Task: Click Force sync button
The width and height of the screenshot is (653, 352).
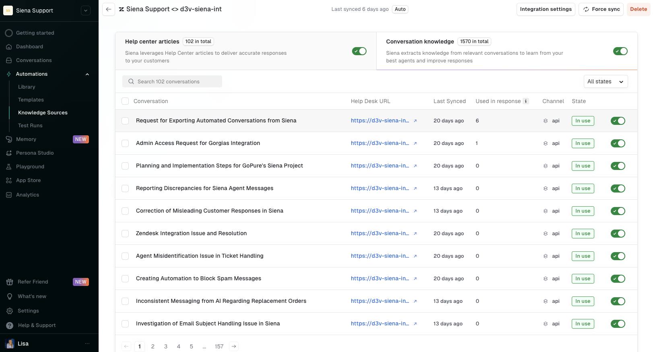Action: pyautogui.click(x=601, y=9)
